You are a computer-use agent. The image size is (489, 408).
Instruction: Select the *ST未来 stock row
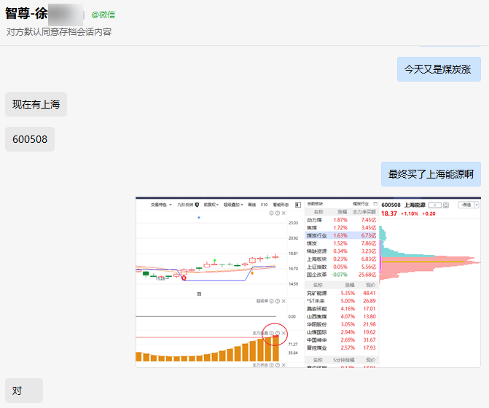point(342,301)
